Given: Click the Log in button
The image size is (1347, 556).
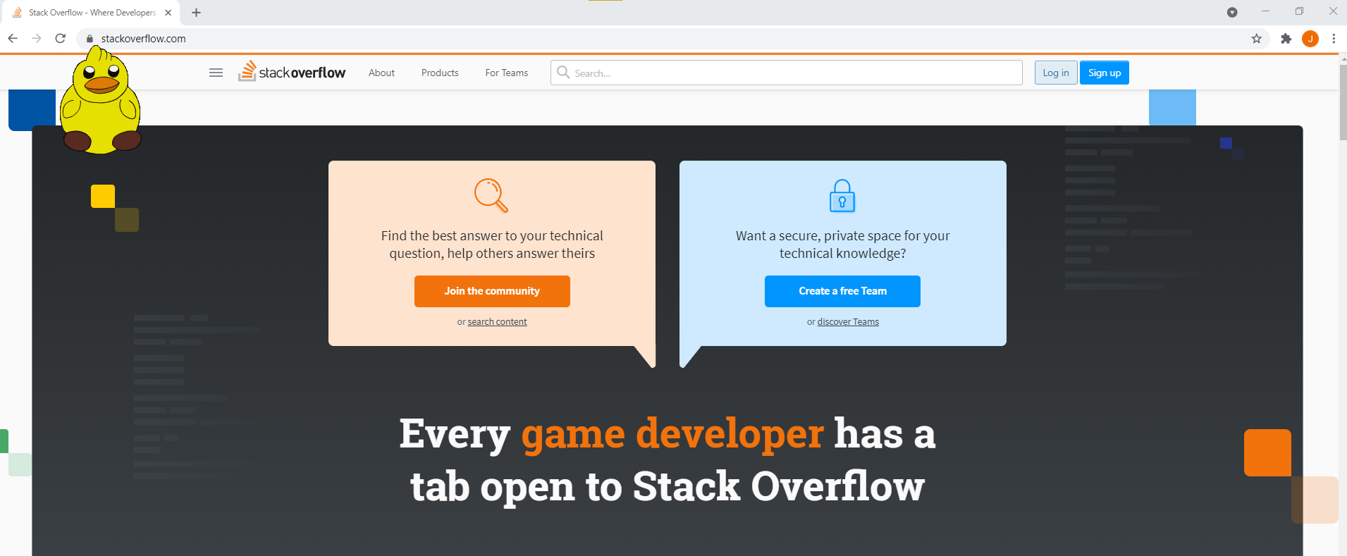Looking at the screenshot, I should click(1056, 73).
